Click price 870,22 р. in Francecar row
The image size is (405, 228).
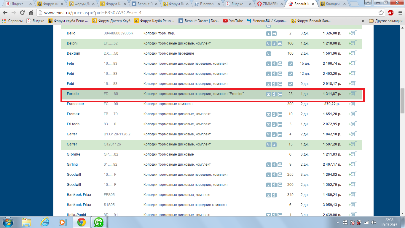pos(332,104)
